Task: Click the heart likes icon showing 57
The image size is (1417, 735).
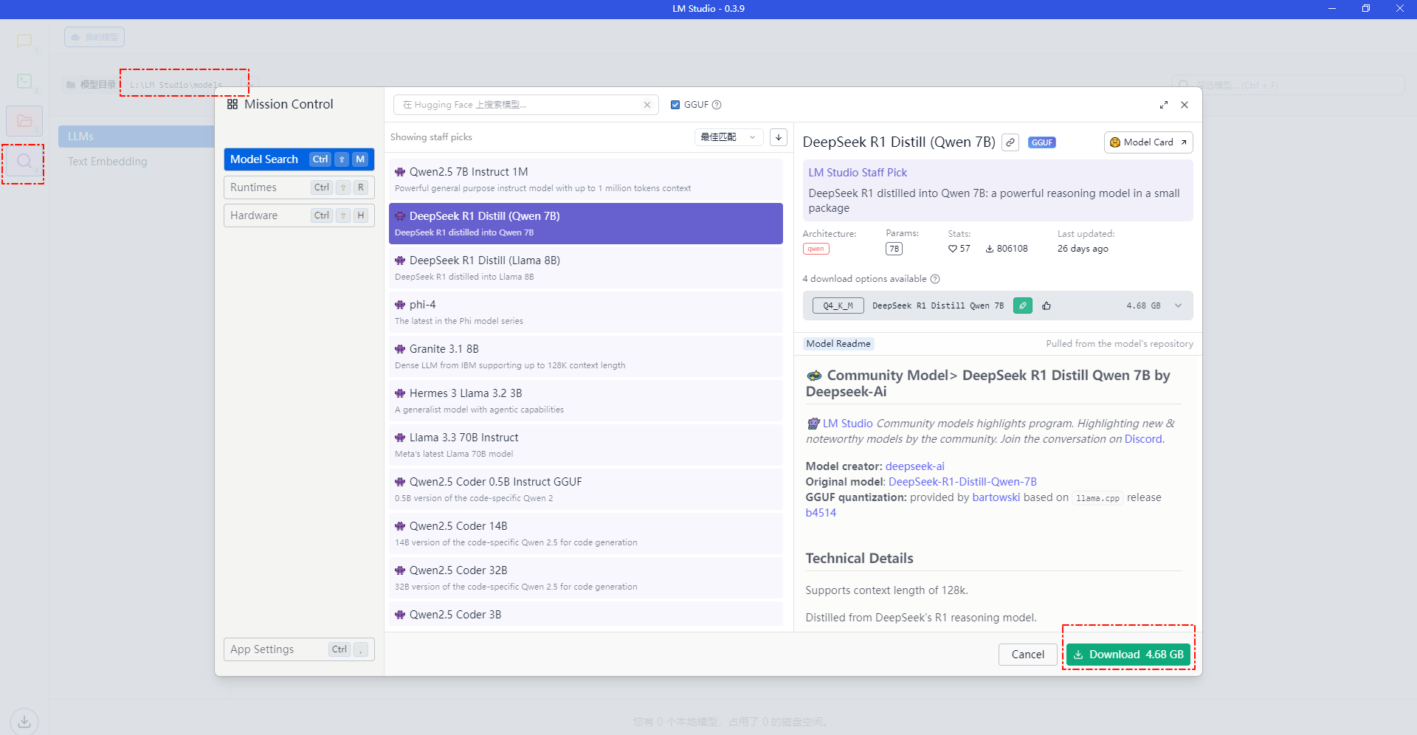Action: point(953,249)
